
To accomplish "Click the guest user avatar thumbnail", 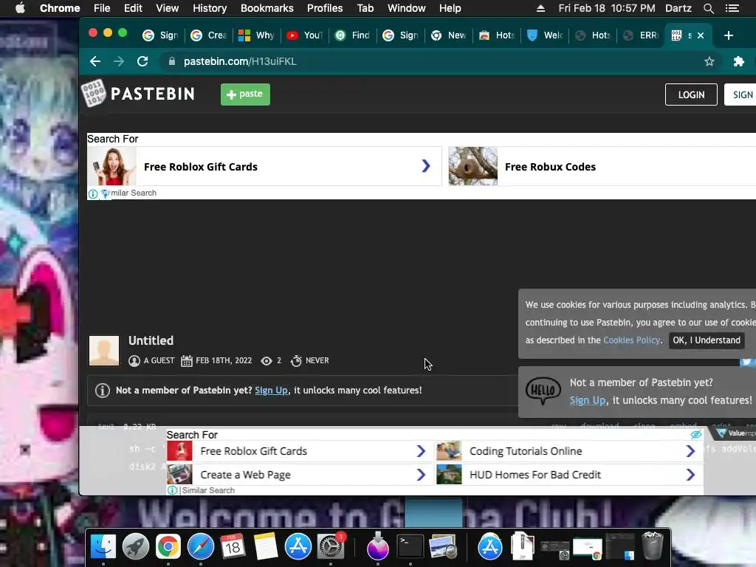I will click(103, 351).
